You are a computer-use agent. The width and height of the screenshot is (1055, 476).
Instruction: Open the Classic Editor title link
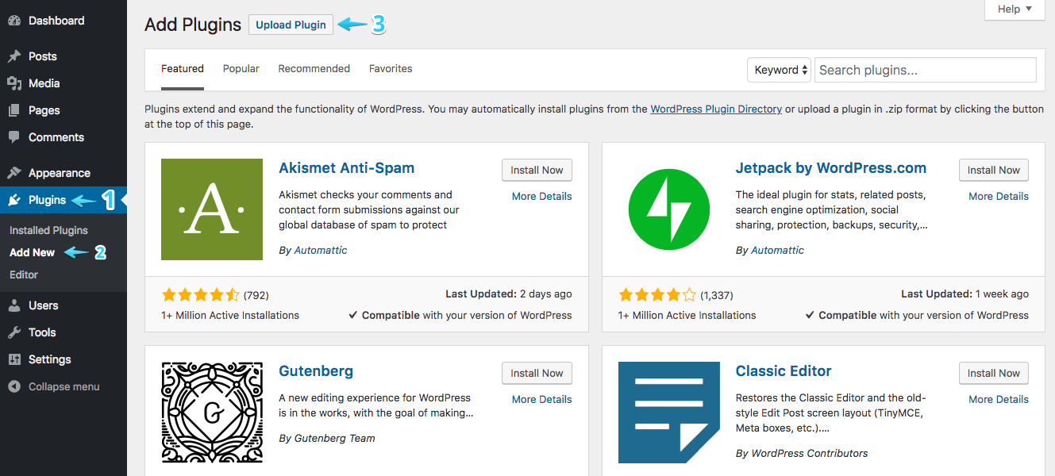click(x=784, y=371)
